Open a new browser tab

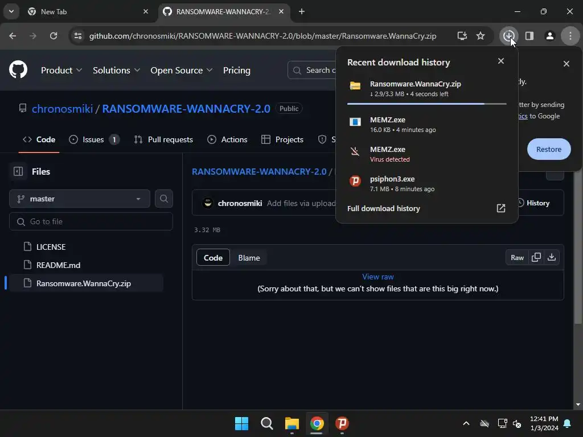(302, 11)
